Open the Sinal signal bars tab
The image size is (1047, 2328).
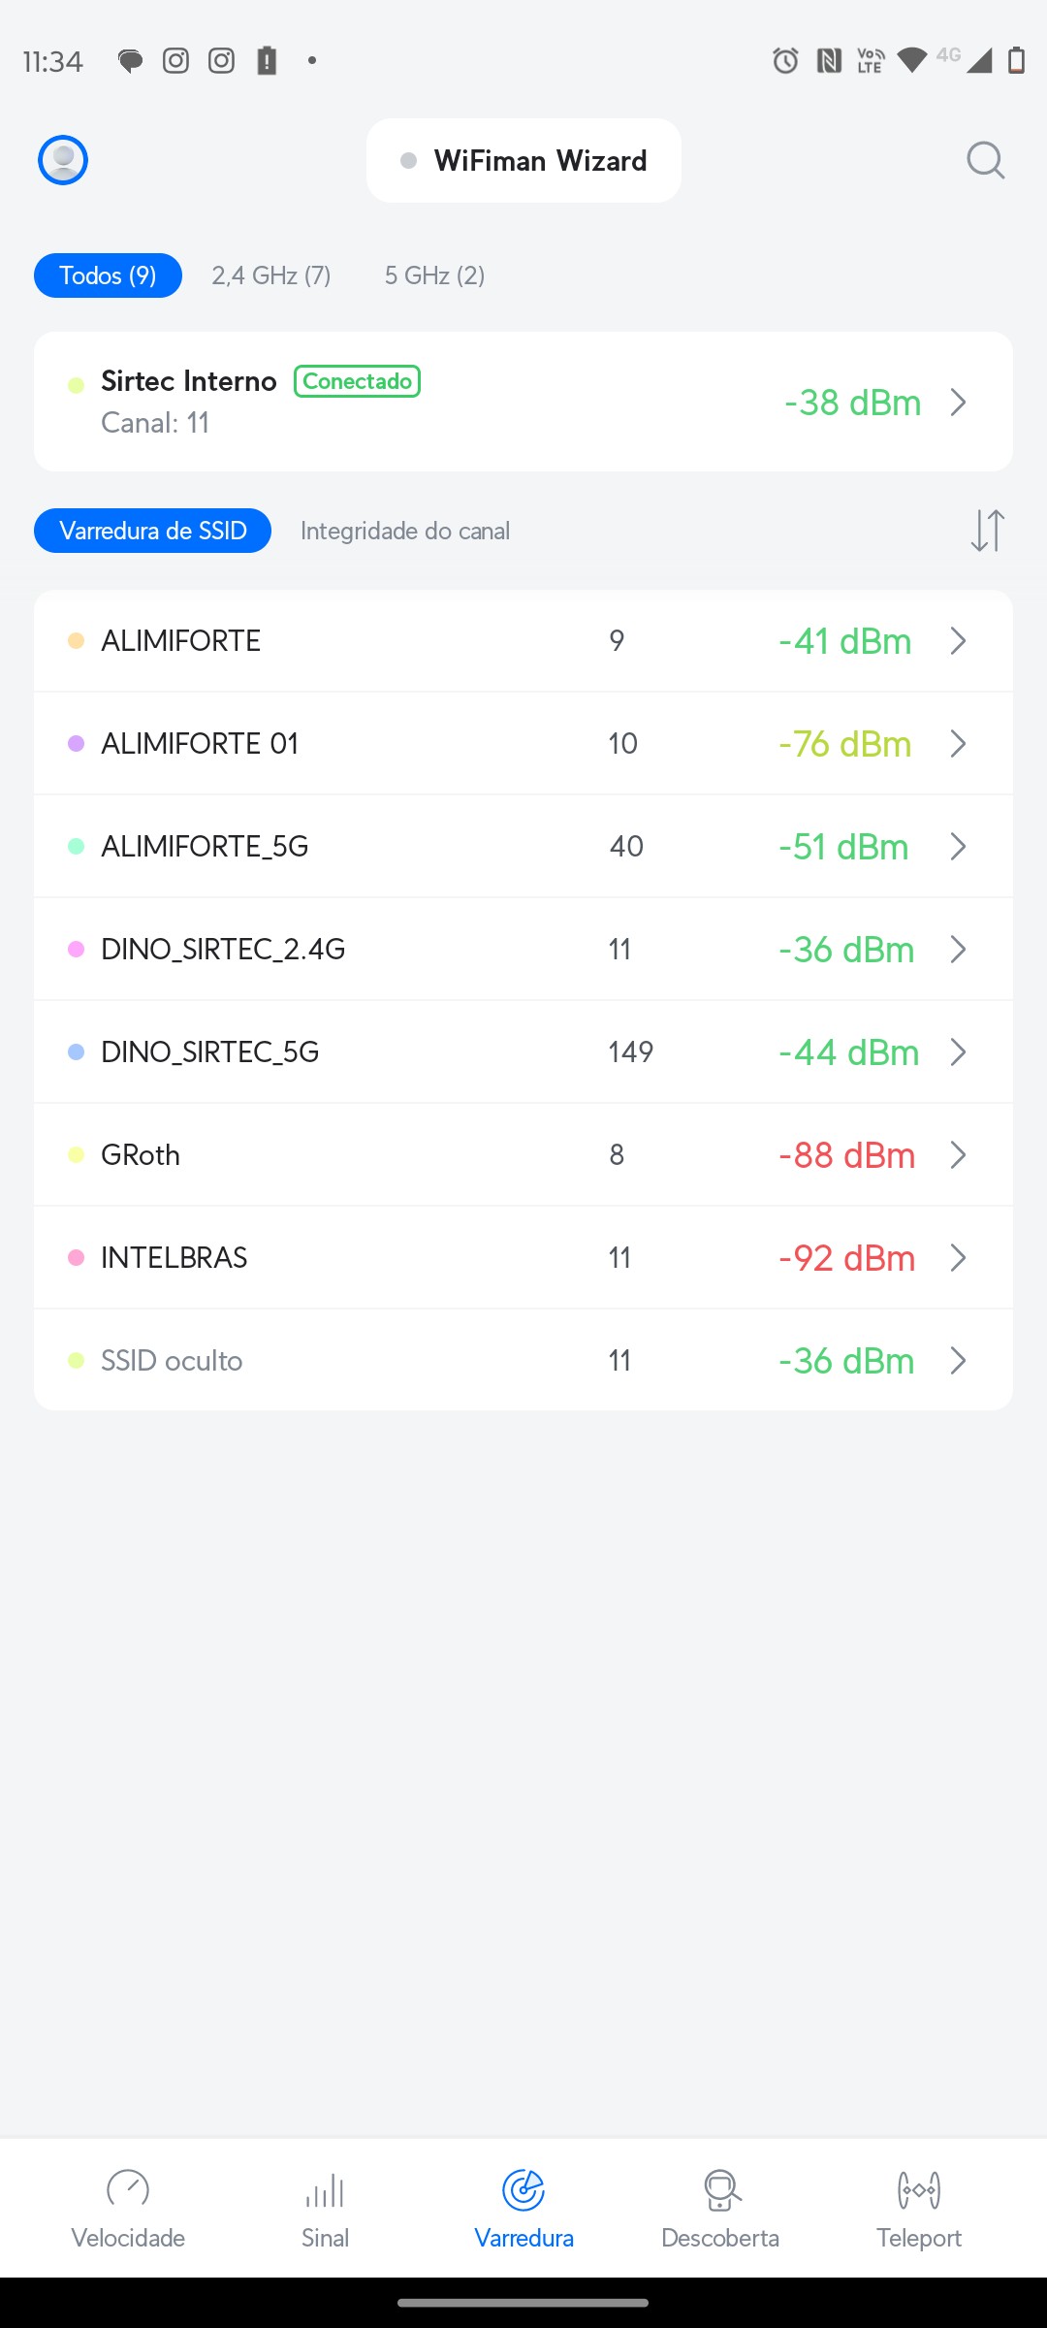(325, 2208)
